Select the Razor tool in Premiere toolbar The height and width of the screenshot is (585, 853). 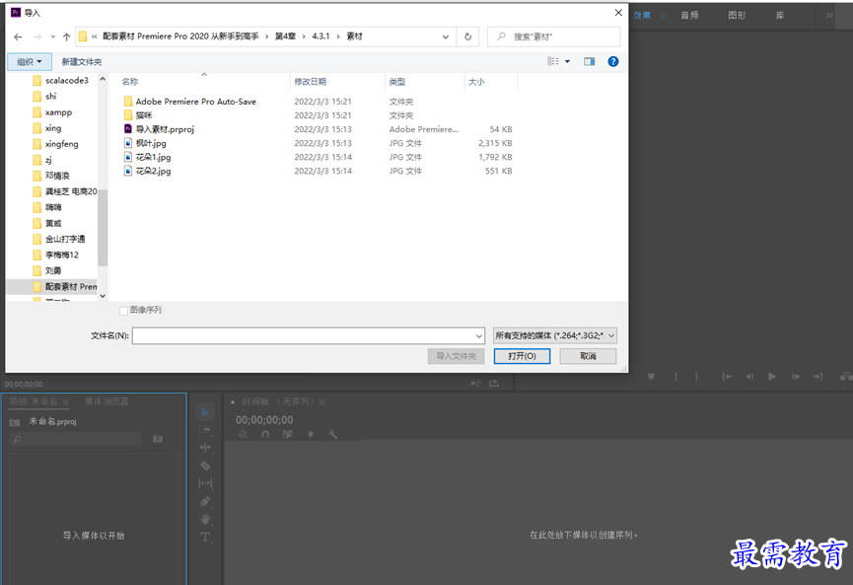pyautogui.click(x=205, y=466)
